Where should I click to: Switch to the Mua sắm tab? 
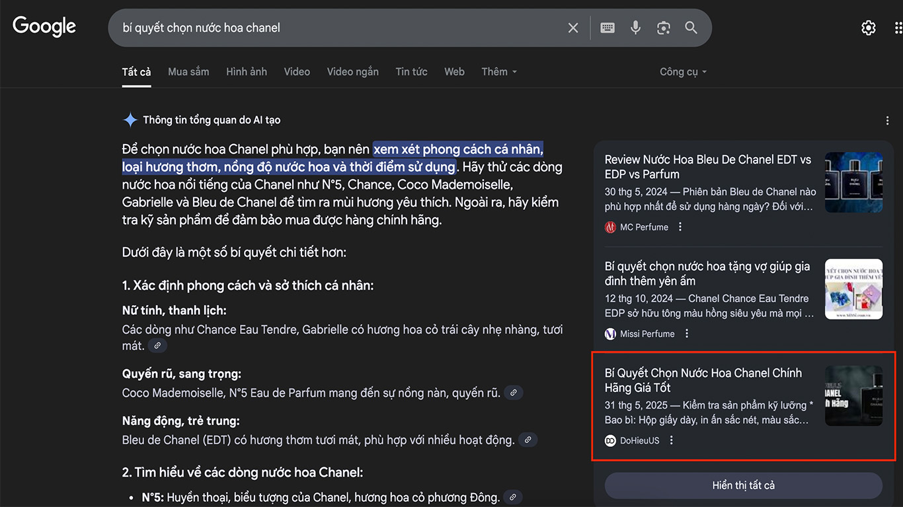point(188,72)
